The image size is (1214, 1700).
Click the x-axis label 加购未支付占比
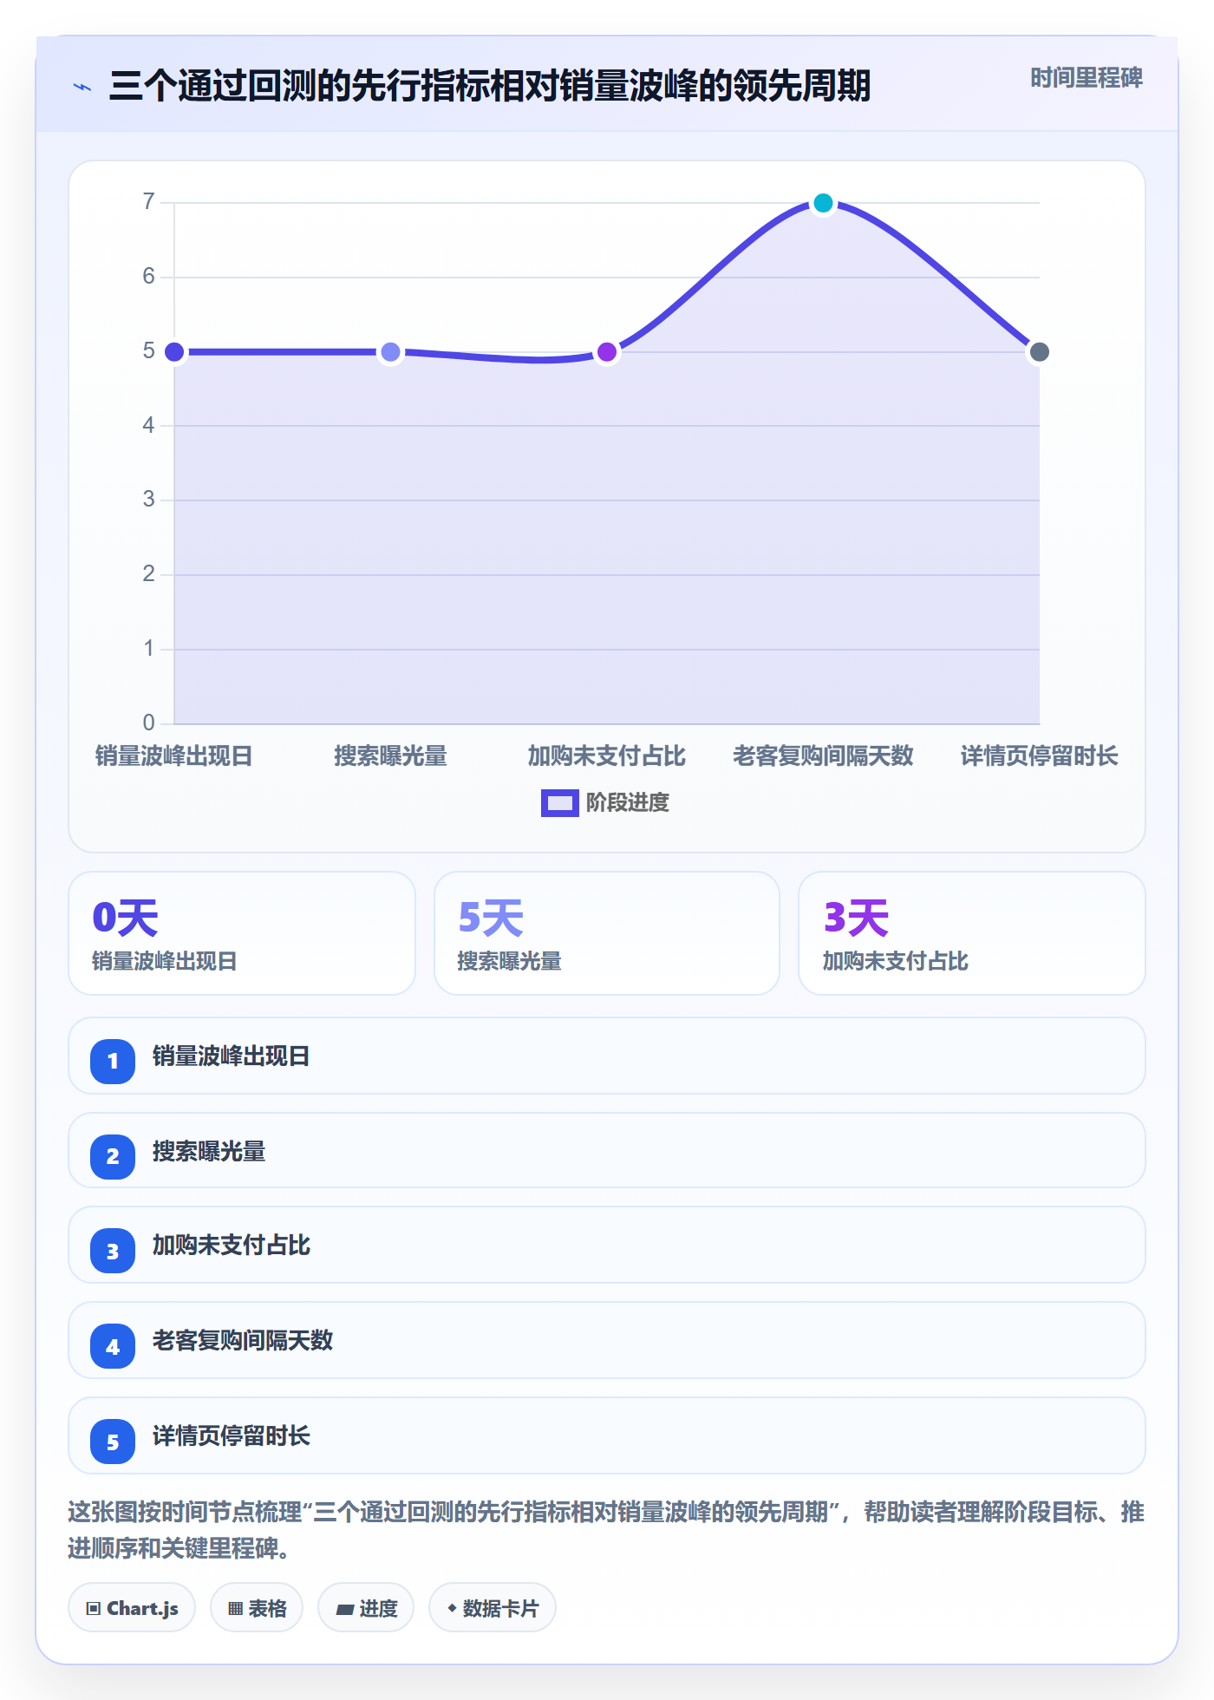(x=607, y=756)
